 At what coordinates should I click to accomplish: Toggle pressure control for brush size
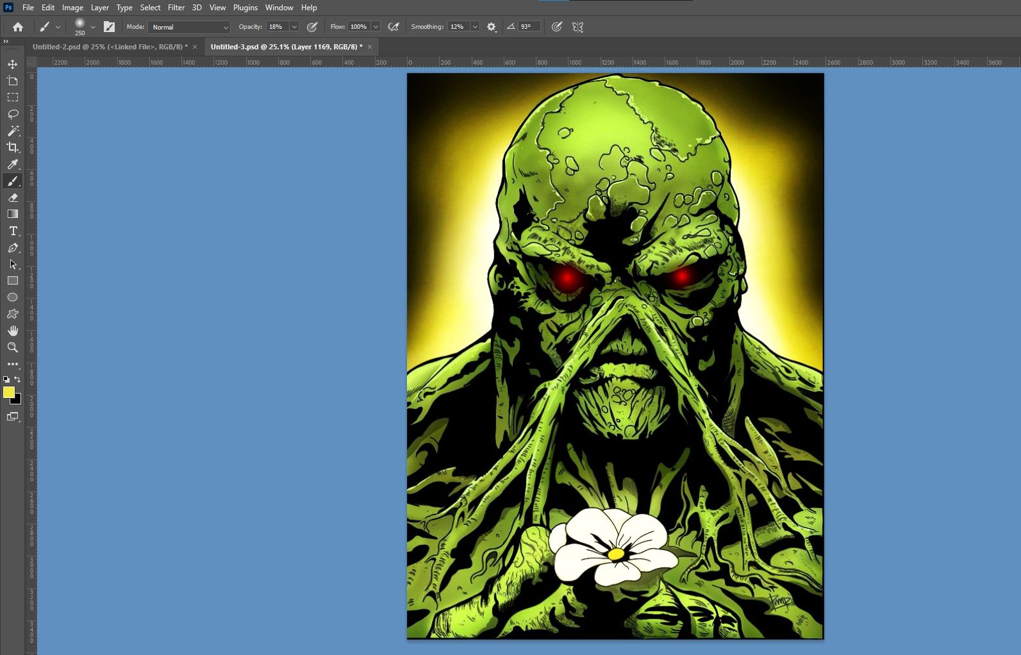coord(557,27)
